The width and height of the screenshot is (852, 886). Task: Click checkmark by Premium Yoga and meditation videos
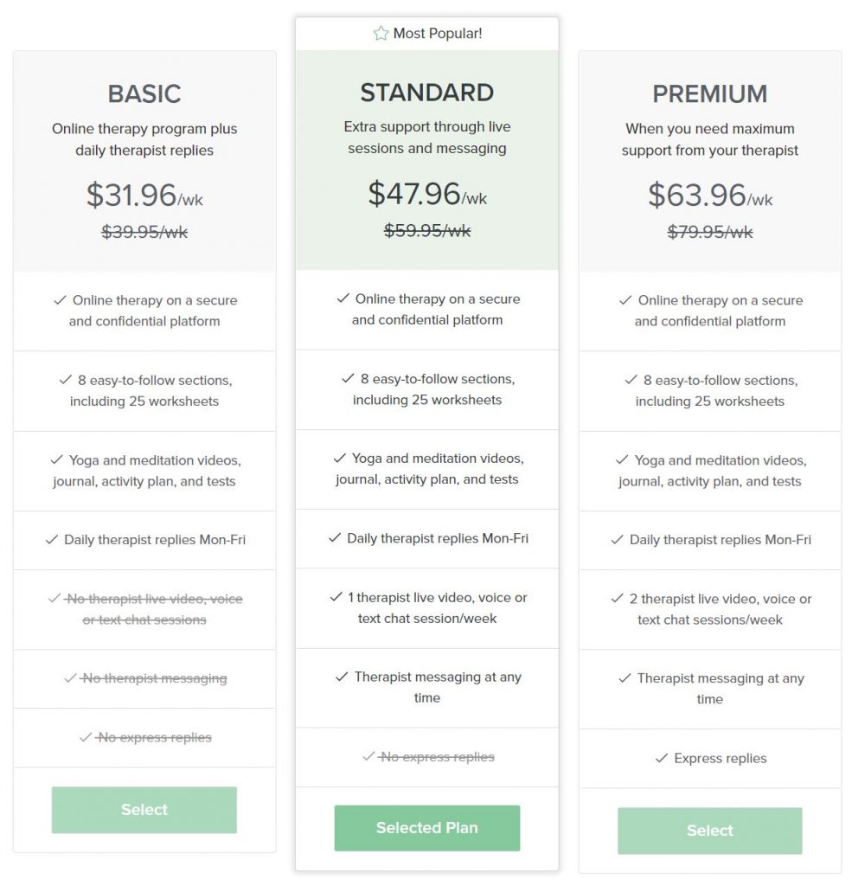(x=622, y=459)
